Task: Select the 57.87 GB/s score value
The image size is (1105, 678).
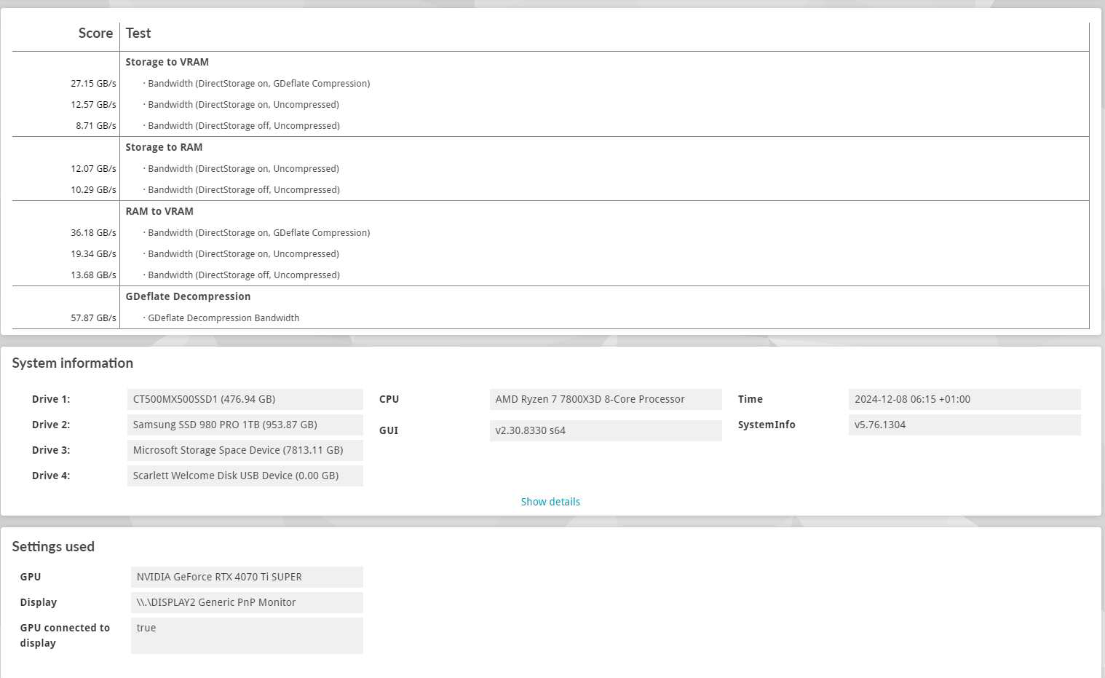Action: [x=93, y=318]
